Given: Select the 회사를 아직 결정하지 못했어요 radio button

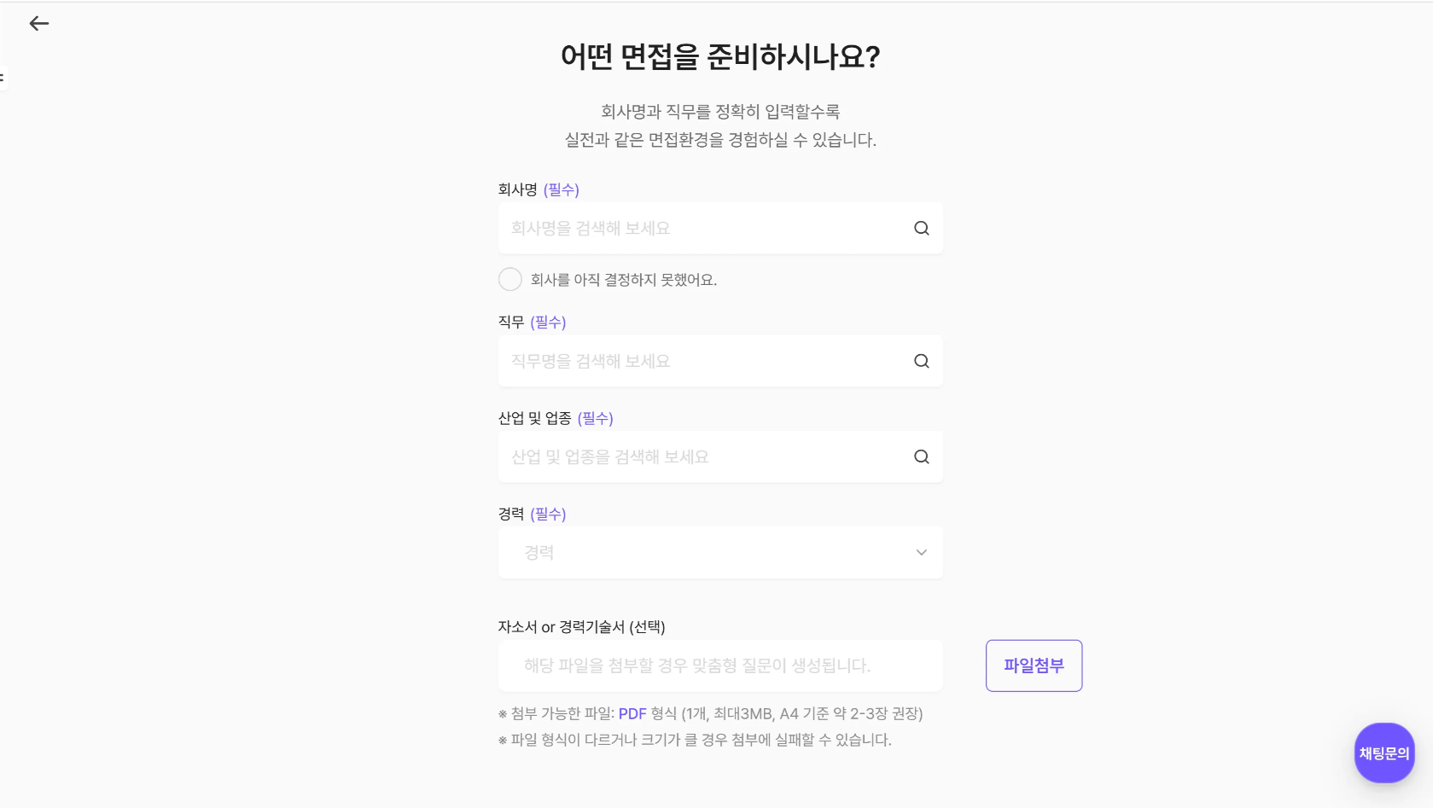Looking at the screenshot, I should click(x=510, y=280).
